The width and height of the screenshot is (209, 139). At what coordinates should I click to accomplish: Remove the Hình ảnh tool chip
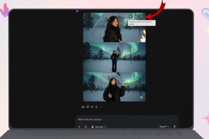[x=106, y=127]
